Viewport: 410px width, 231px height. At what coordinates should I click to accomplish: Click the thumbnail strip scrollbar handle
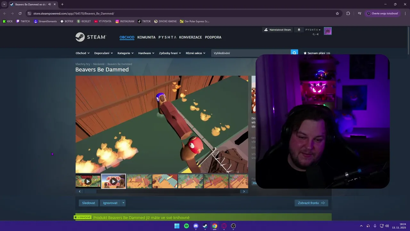click(x=90, y=191)
